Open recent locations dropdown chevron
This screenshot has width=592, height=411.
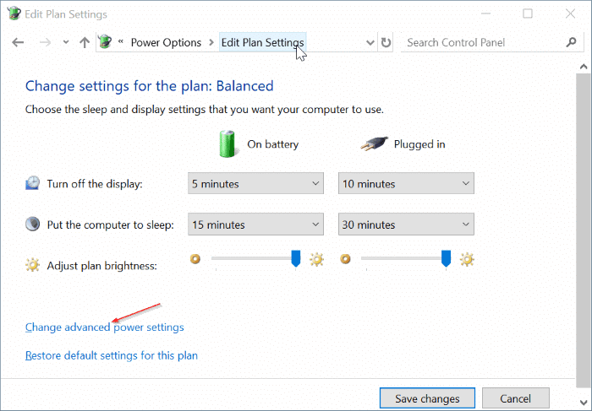(66, 42)
